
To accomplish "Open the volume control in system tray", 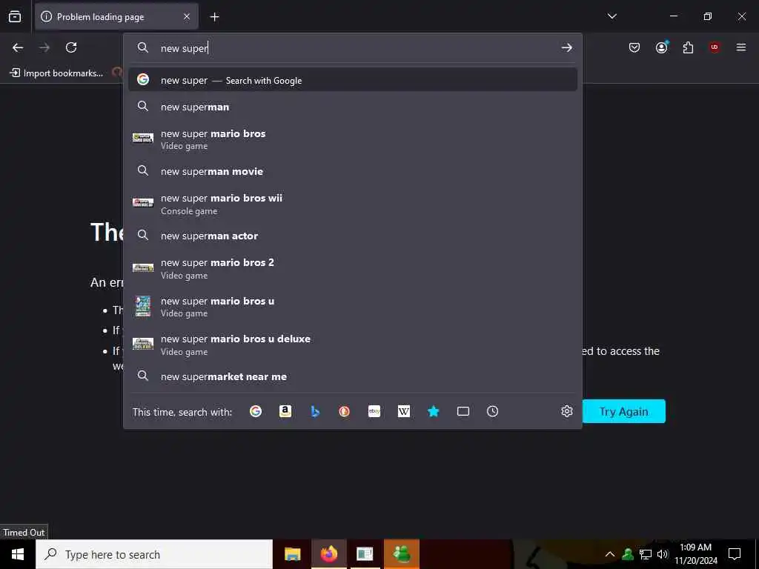I will [x=663, y=554].
